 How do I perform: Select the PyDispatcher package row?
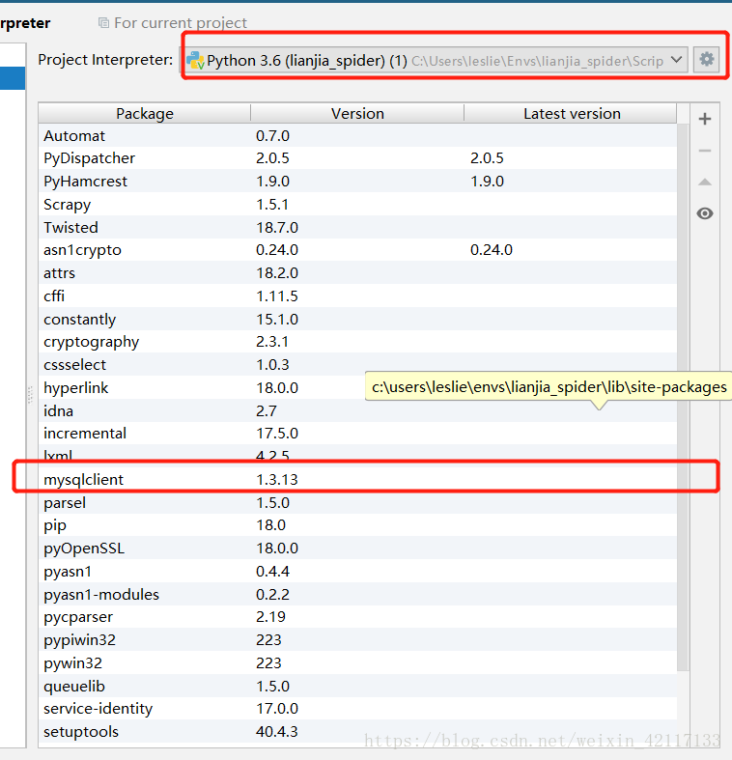pyautogui.click(x=357, y=158)
